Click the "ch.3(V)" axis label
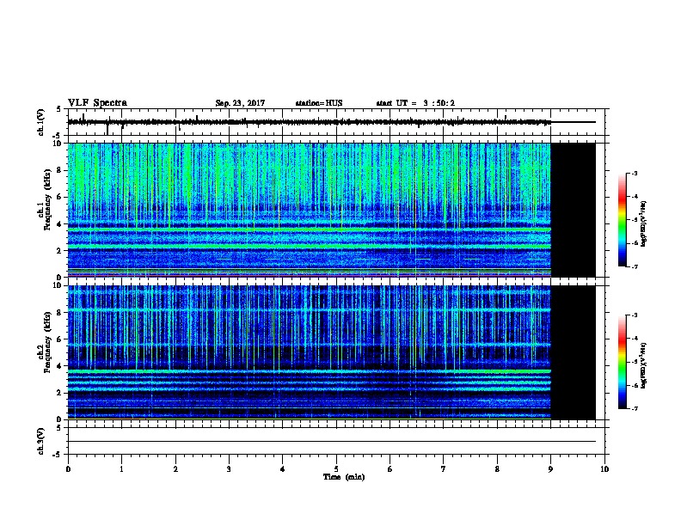The height and width of the screenshot is (526, 681). coord(40,441)
